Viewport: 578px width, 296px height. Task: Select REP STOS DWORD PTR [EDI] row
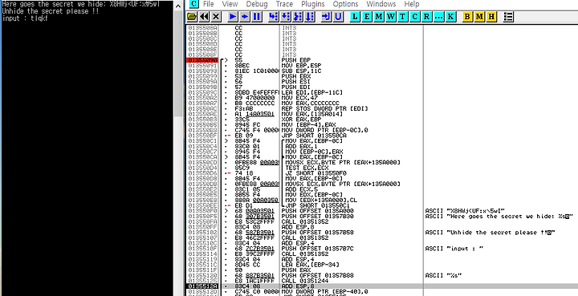[324, 108]
